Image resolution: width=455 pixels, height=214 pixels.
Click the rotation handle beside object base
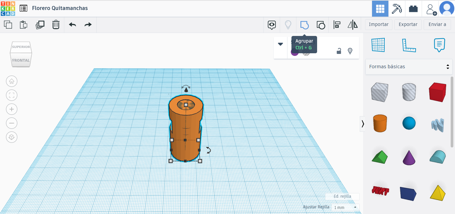[x=209, y=150]
